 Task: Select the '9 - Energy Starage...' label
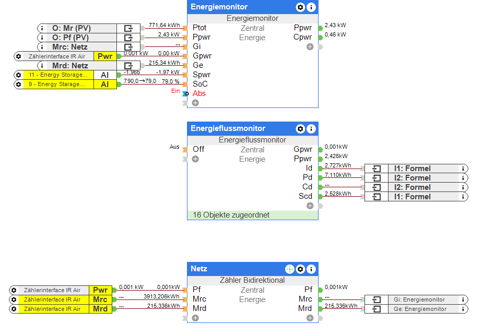coord(57,84)
